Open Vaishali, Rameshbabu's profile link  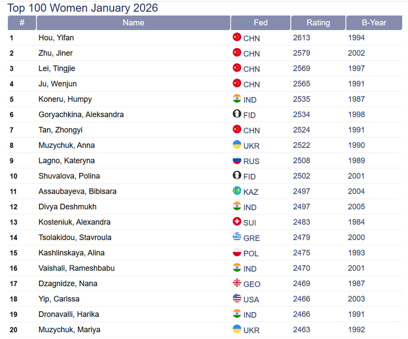pos(76,268)
